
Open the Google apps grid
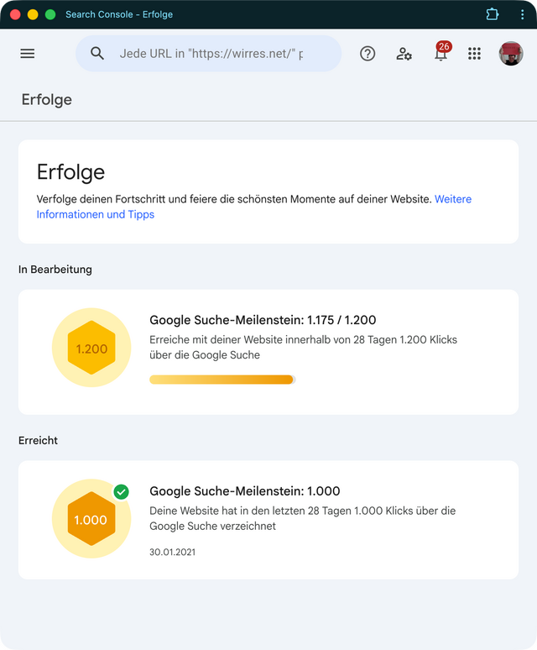pyautogui.click(x=474, y=54)
